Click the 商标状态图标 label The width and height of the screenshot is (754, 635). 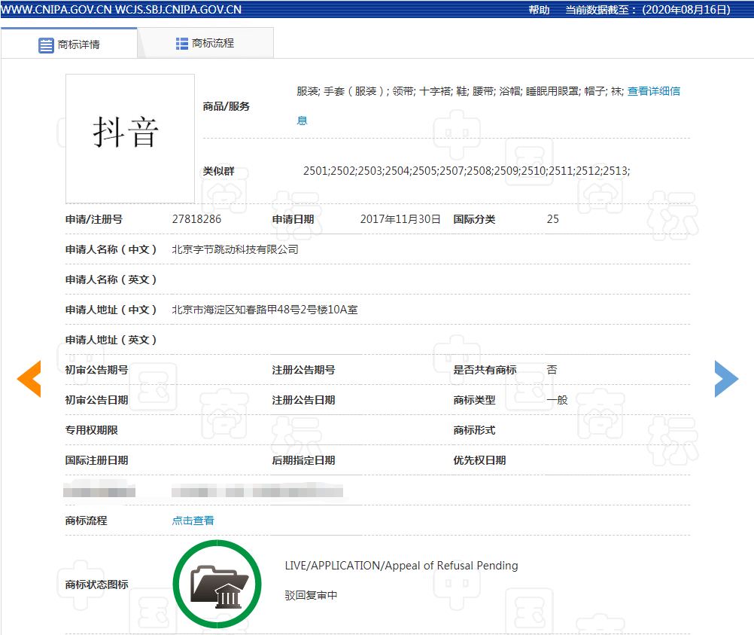[x=96, y=585]
